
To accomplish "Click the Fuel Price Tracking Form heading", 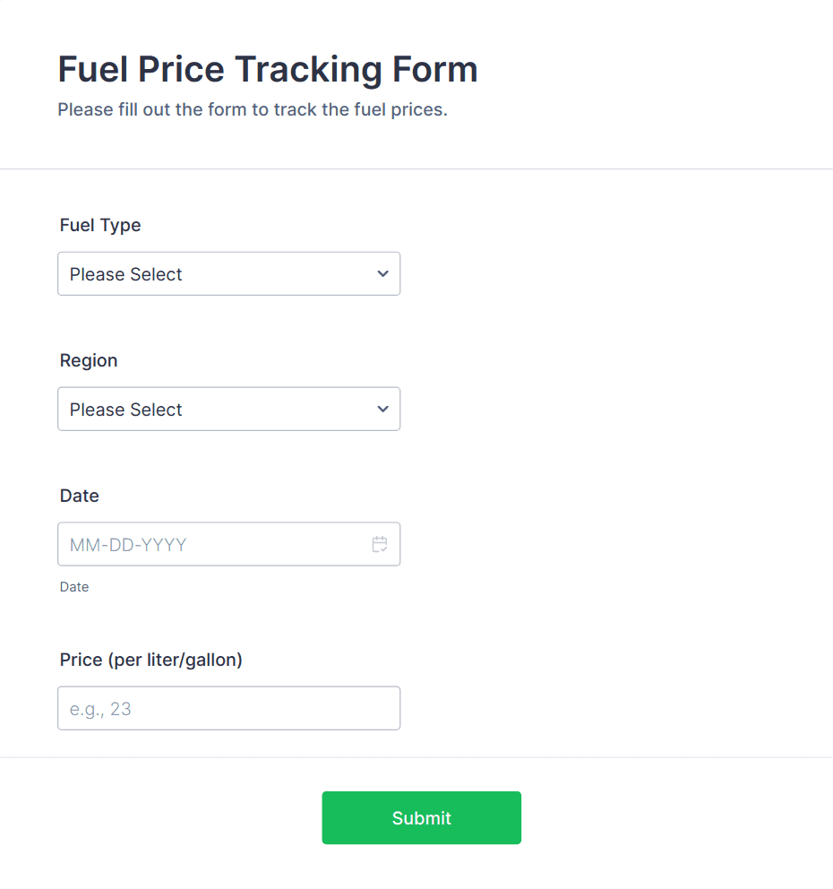I will click(x=267, y=69).
